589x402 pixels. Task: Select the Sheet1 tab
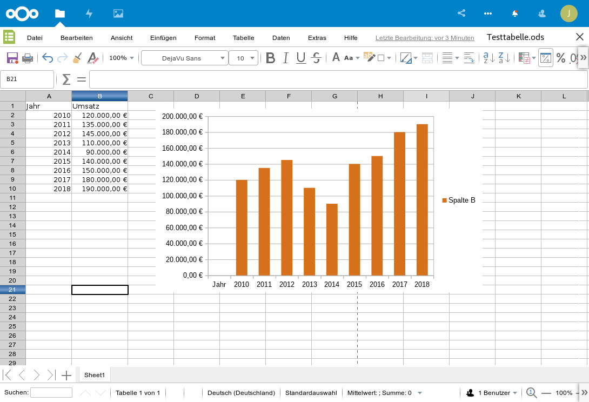pyautogui.click(x=95, y=375)
